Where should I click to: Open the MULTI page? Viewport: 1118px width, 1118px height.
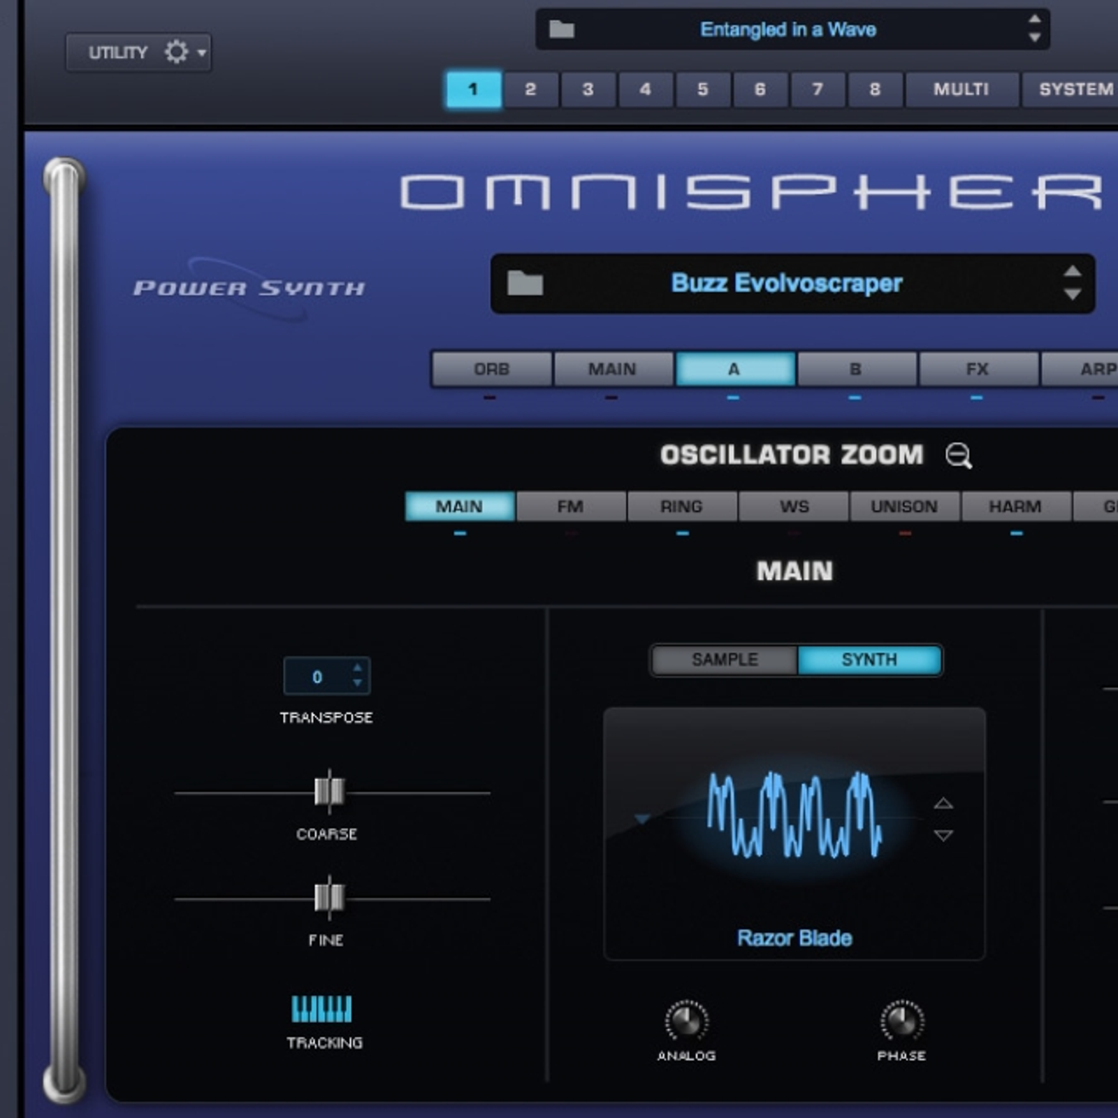[961, 89]
